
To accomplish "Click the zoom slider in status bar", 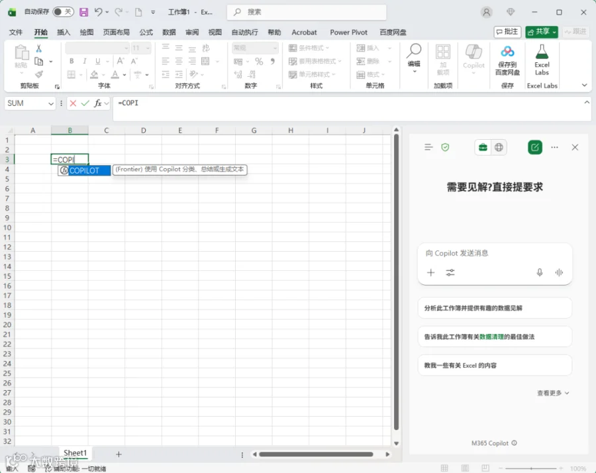I will [x=530, y=468].
